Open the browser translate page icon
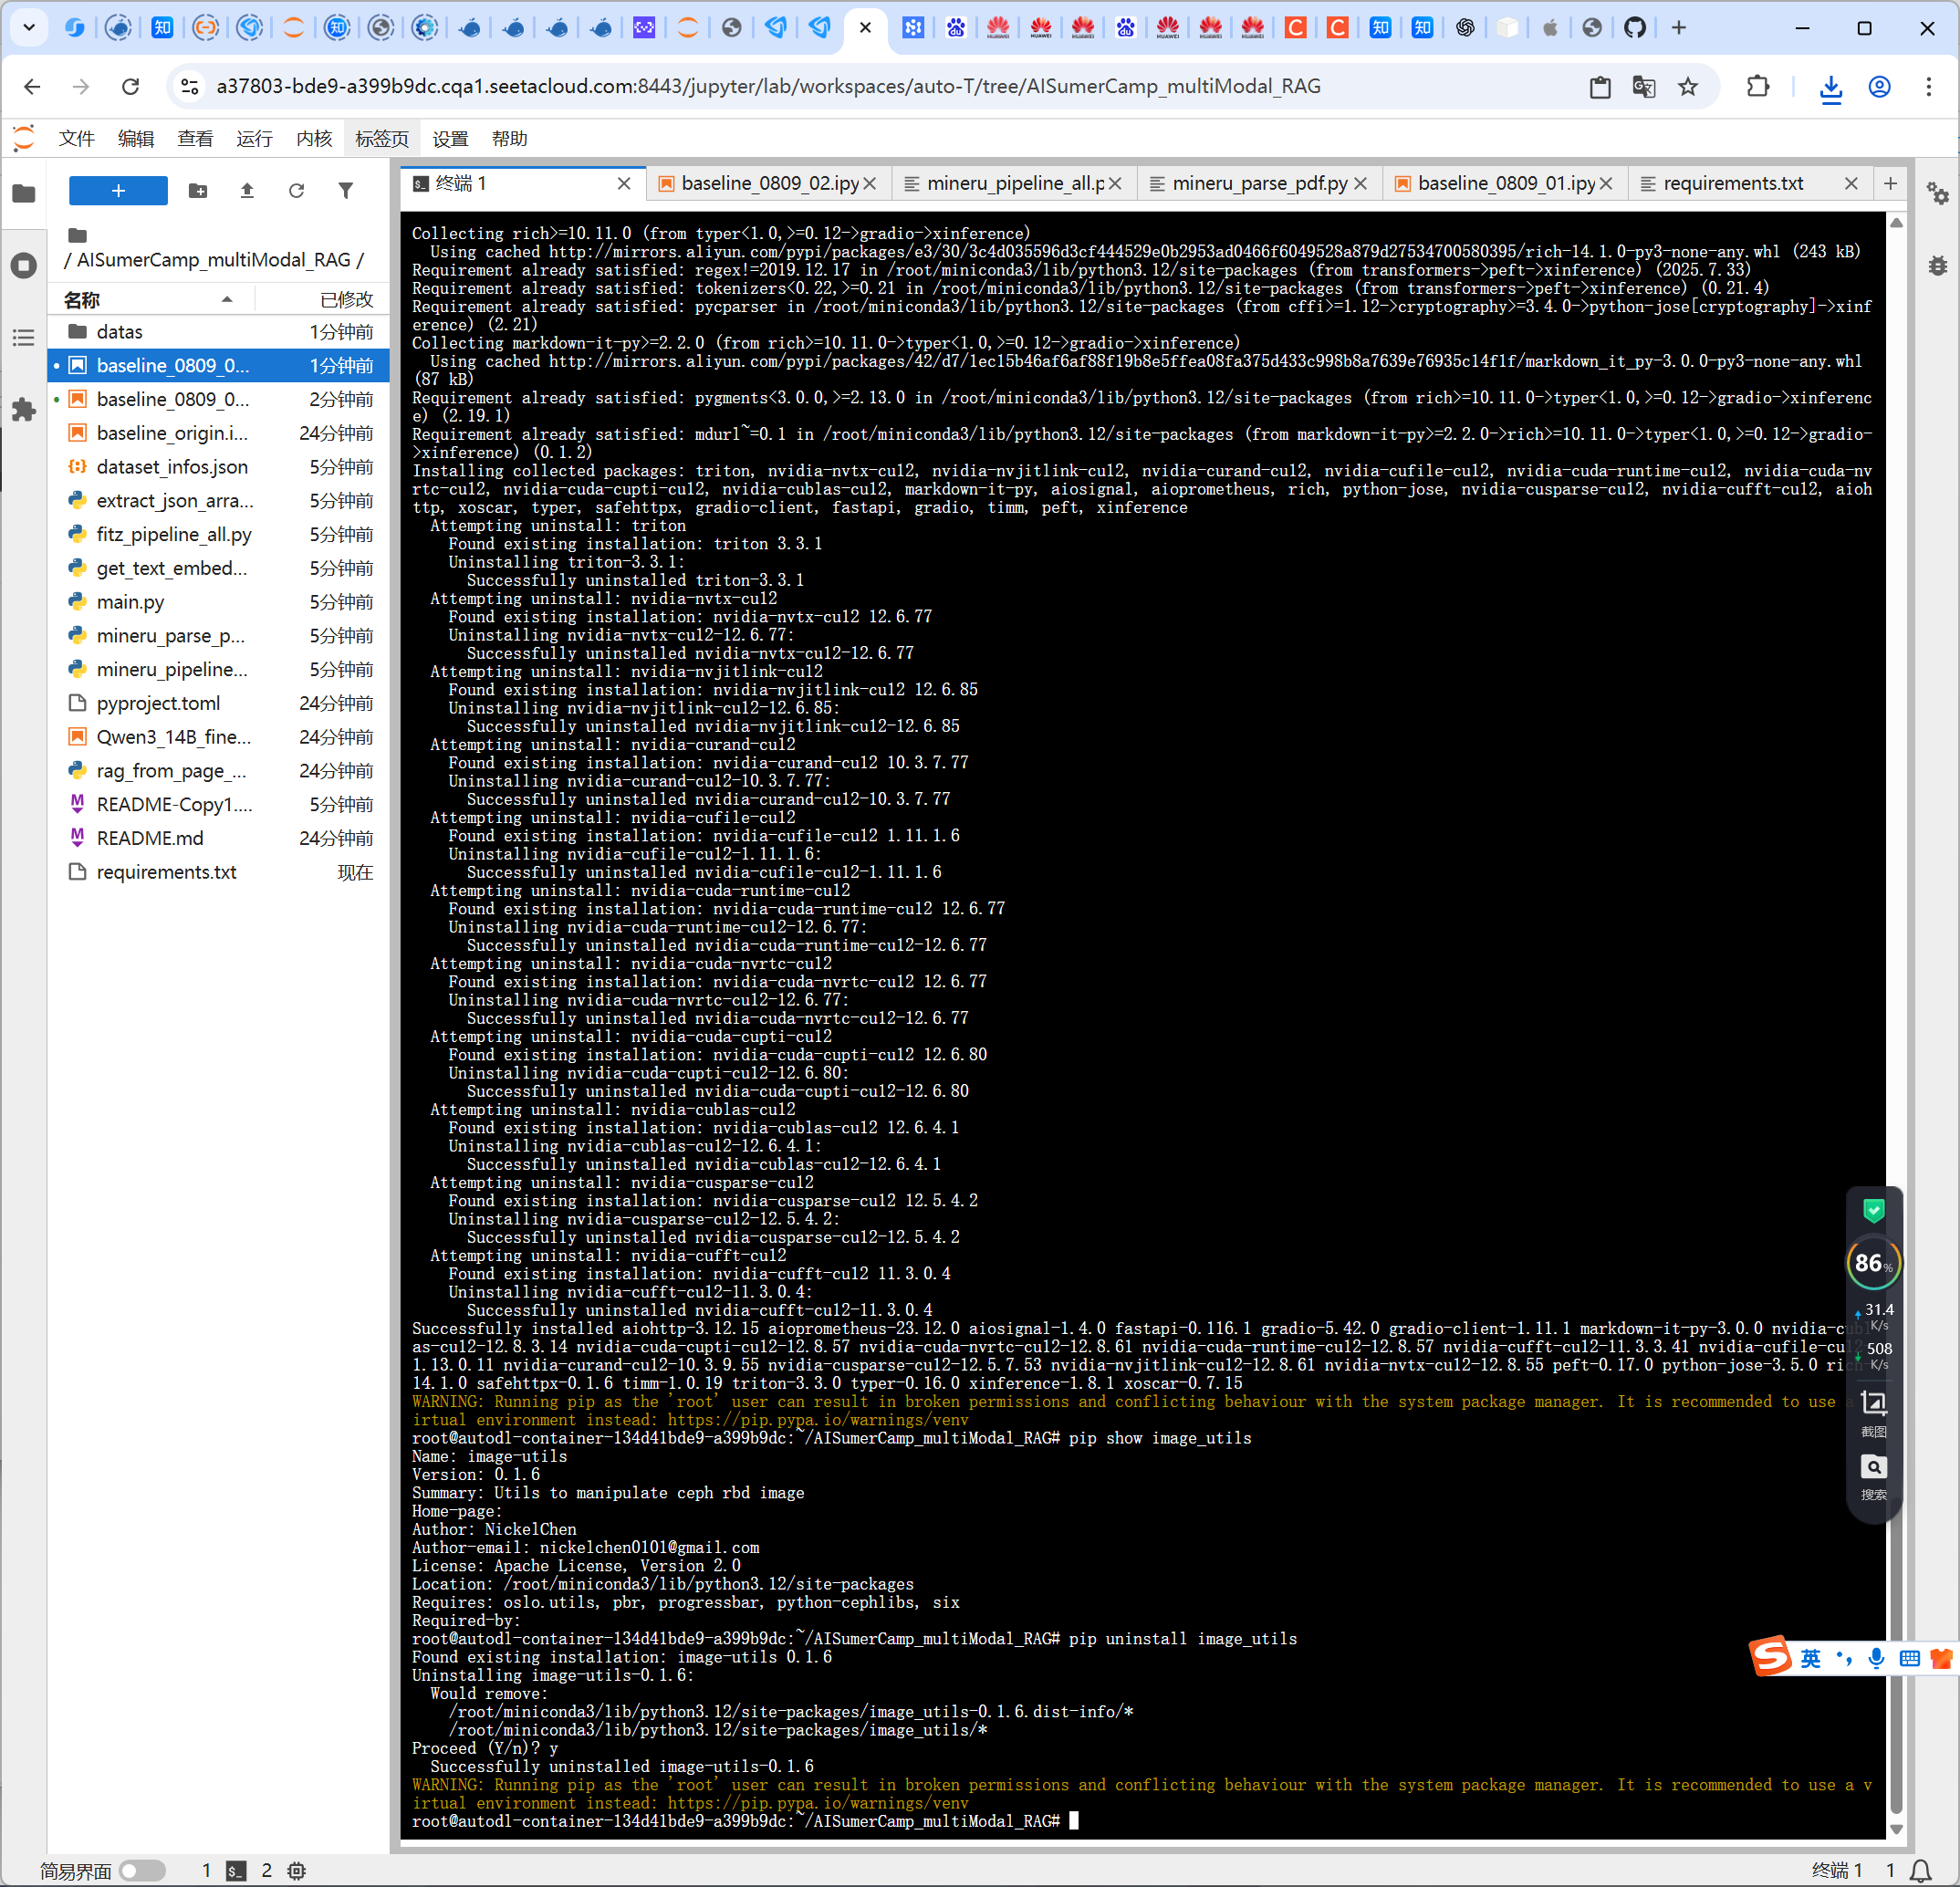Image resolution: width=1960 pixels, height=1887 pixels. (x=1643, y=87)
